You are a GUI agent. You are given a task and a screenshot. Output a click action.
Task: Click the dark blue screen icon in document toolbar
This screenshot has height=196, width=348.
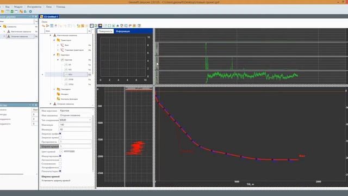tap(100, 26)
